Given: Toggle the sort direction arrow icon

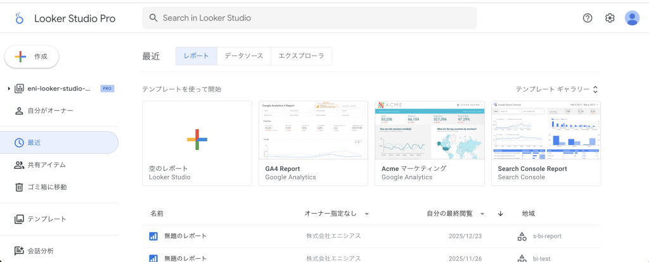Looking at the screenshot, I should pos(501,214).
